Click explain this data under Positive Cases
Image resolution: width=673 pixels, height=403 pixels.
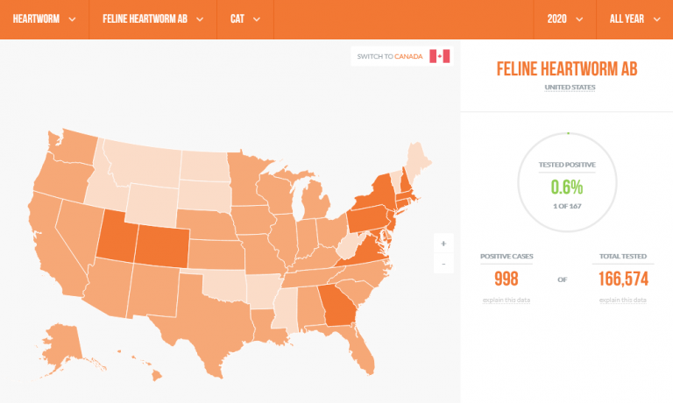click(x=506, y=300)
